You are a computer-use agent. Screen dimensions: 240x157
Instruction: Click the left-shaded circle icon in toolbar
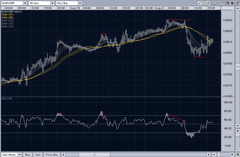click(x=228, y=3)
